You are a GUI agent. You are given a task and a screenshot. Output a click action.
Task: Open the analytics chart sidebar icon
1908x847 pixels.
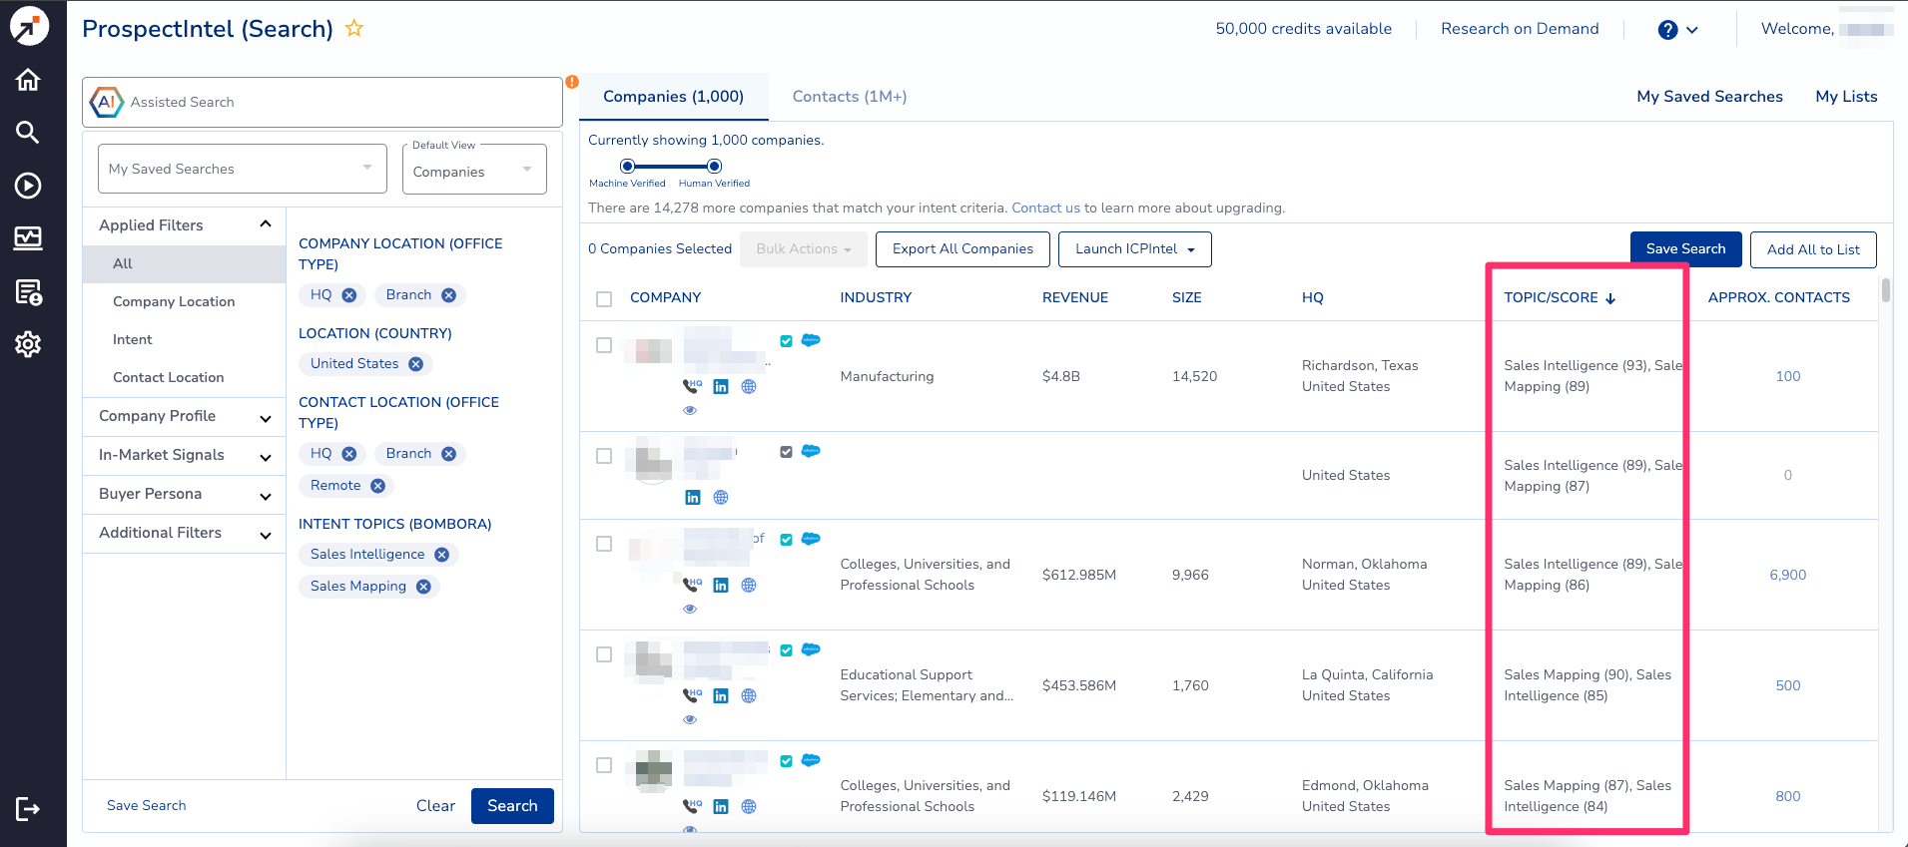click(28, 237)
